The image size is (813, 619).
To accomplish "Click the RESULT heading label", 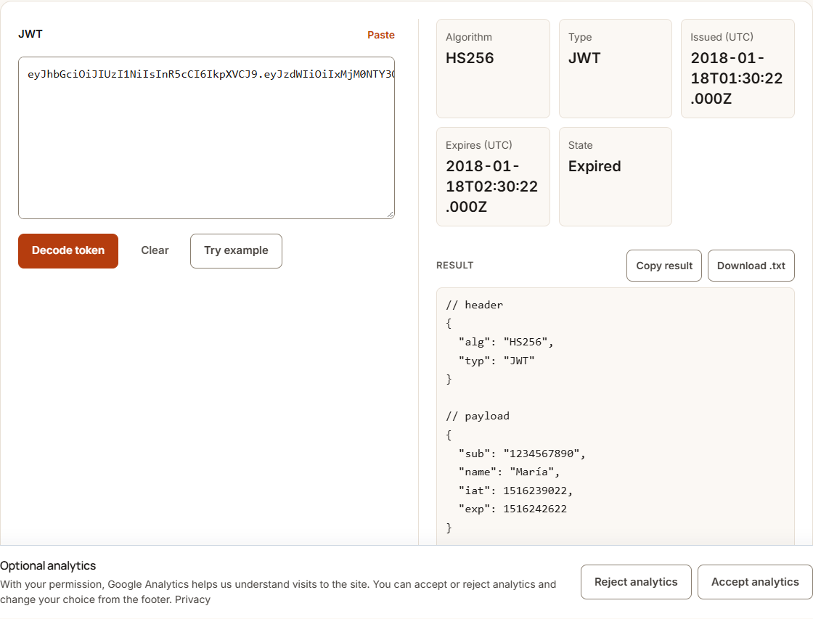I will 454,266.
